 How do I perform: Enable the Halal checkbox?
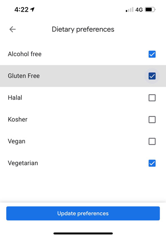[x=152, y=98]
